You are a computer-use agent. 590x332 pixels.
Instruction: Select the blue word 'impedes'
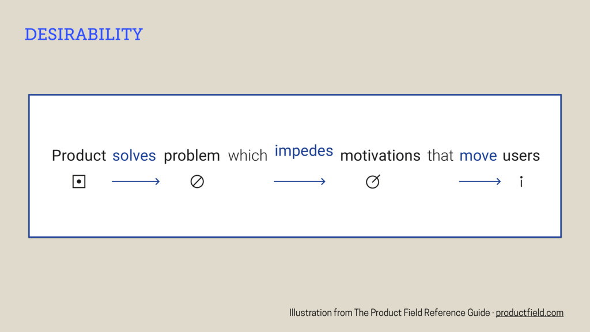[x=304, y=151]
